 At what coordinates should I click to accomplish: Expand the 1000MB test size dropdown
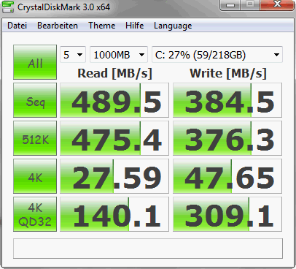[119, 55]
